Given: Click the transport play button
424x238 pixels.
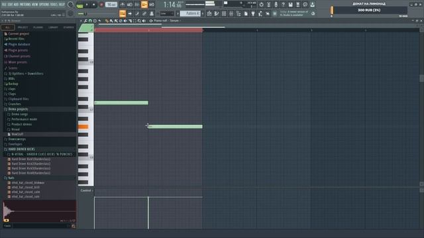Looking at the screenshot, I should click(x=87, y=5).
